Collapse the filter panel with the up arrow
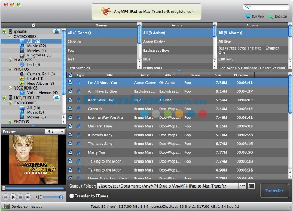The height and width of the screenshot is (211, 293). (180, 71)
